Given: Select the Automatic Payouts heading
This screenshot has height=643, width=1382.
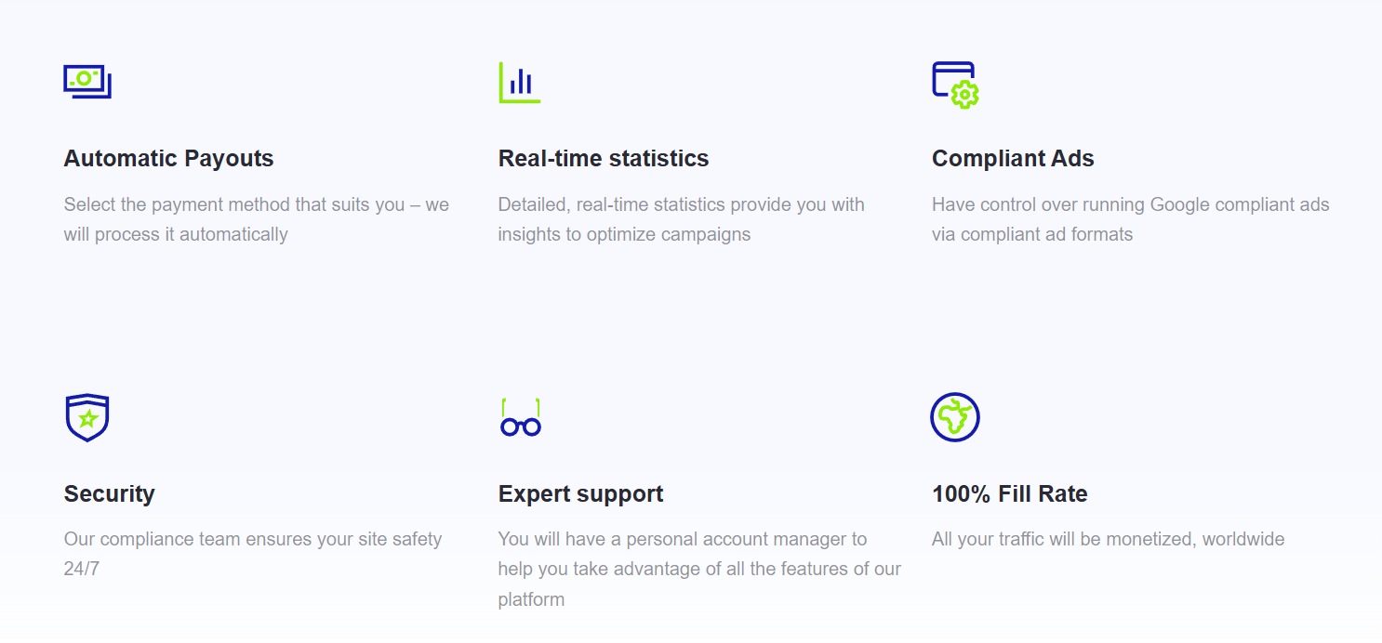Looking at the screenshot, I should 168,159.
